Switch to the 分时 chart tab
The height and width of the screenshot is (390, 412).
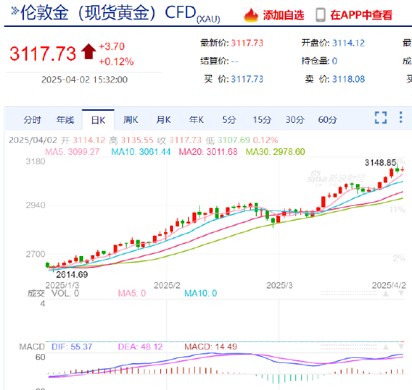coord(32,120)
